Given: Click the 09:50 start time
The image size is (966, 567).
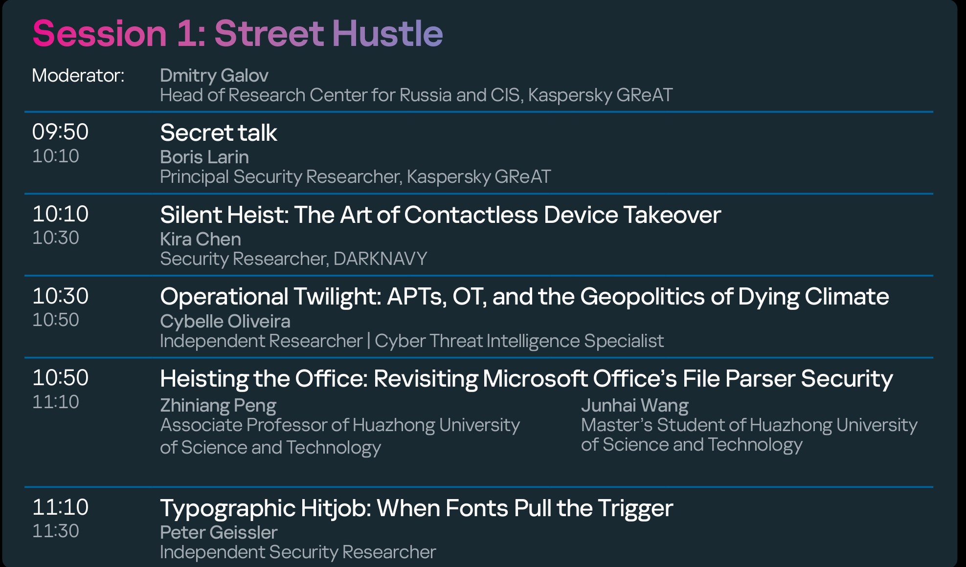Looking at the screenshot, I should 60,132.
